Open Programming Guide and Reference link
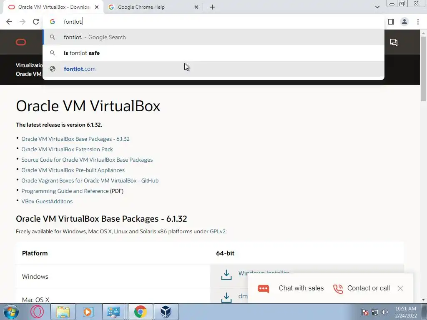The width and height of the screenshot is (427, 320). point(65,191)
